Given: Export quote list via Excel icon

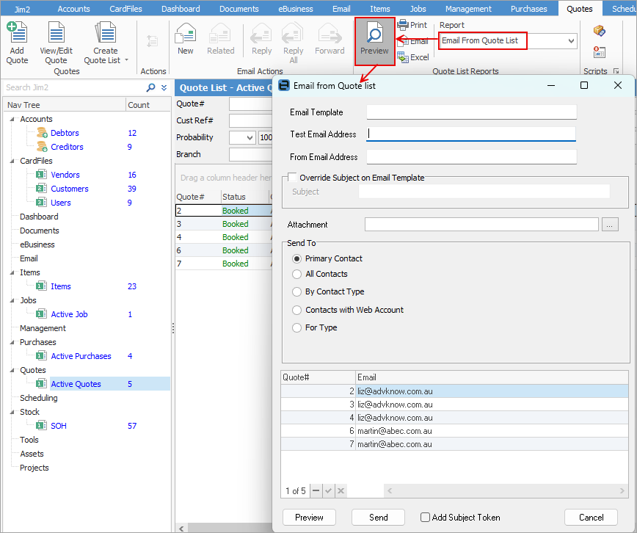Looking at the screenshot, I should point(404,57).
